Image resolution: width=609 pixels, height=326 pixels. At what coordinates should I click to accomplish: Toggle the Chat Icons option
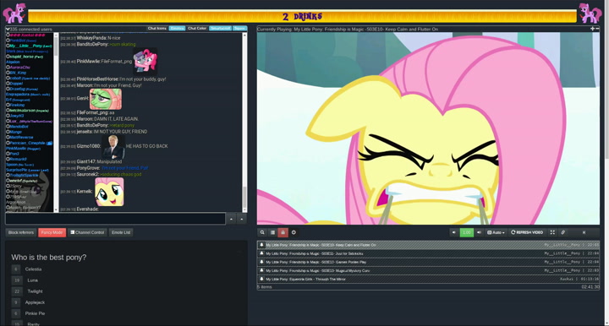pyautogui.click(x=157, y=29)
